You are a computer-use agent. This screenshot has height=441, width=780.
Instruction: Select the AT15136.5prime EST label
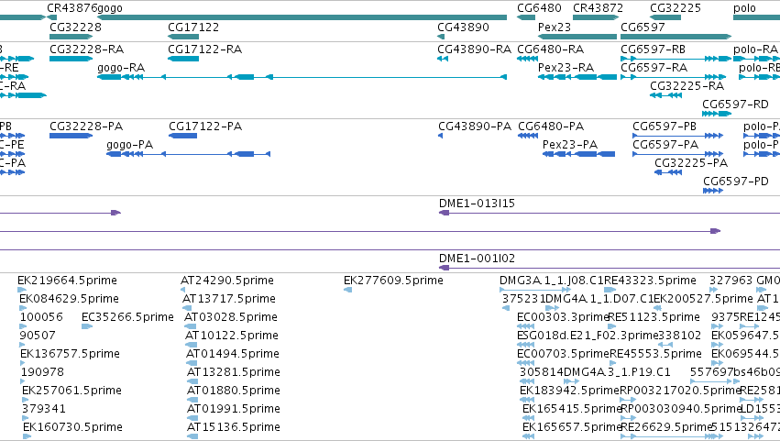[x=234, y=427]
